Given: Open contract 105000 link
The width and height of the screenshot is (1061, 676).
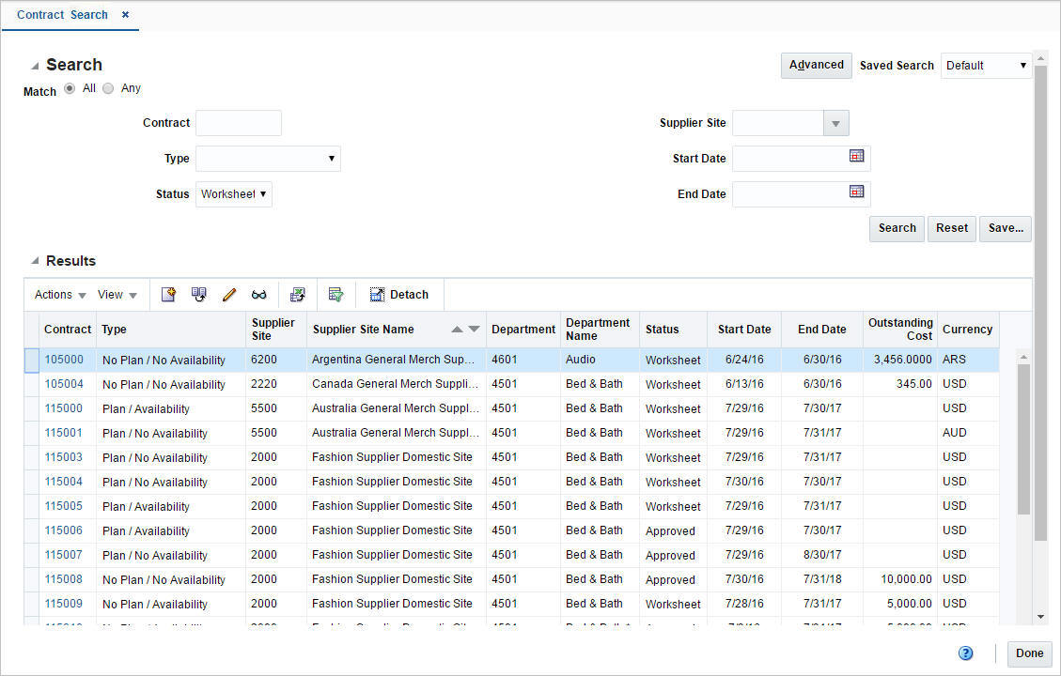Looking at the screenshot, I should click(x=63, y=360).
